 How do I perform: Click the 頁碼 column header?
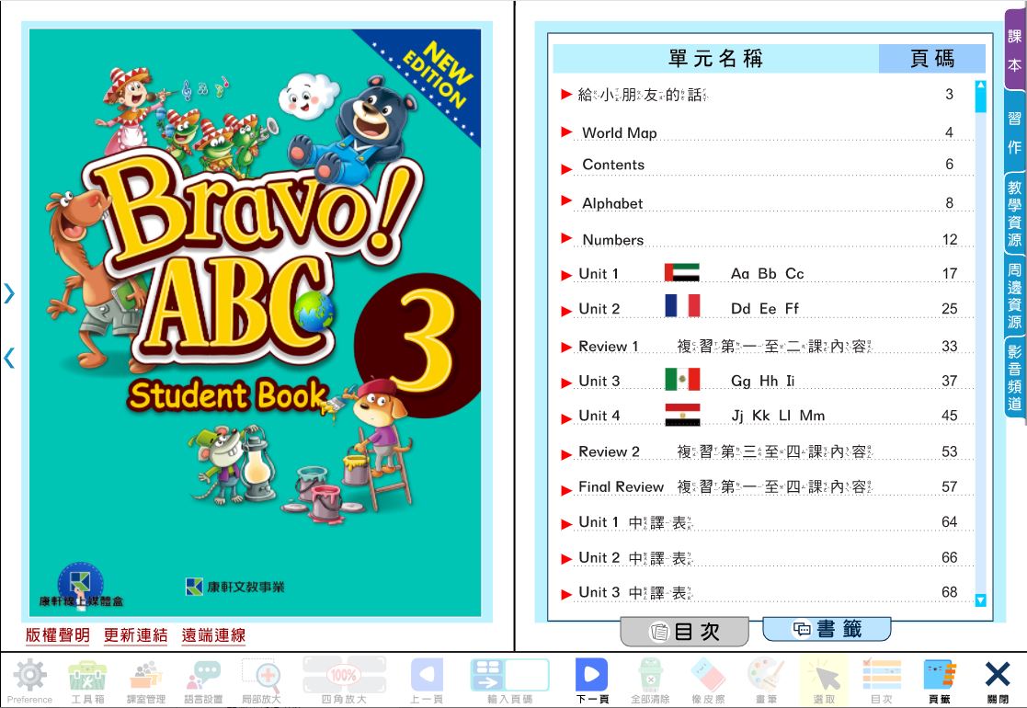931,58
